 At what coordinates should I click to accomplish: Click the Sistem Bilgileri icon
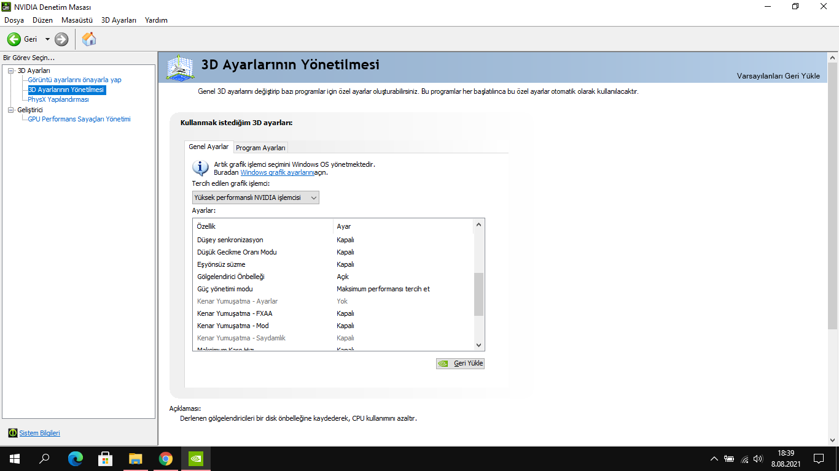click(x=13, y=433)
